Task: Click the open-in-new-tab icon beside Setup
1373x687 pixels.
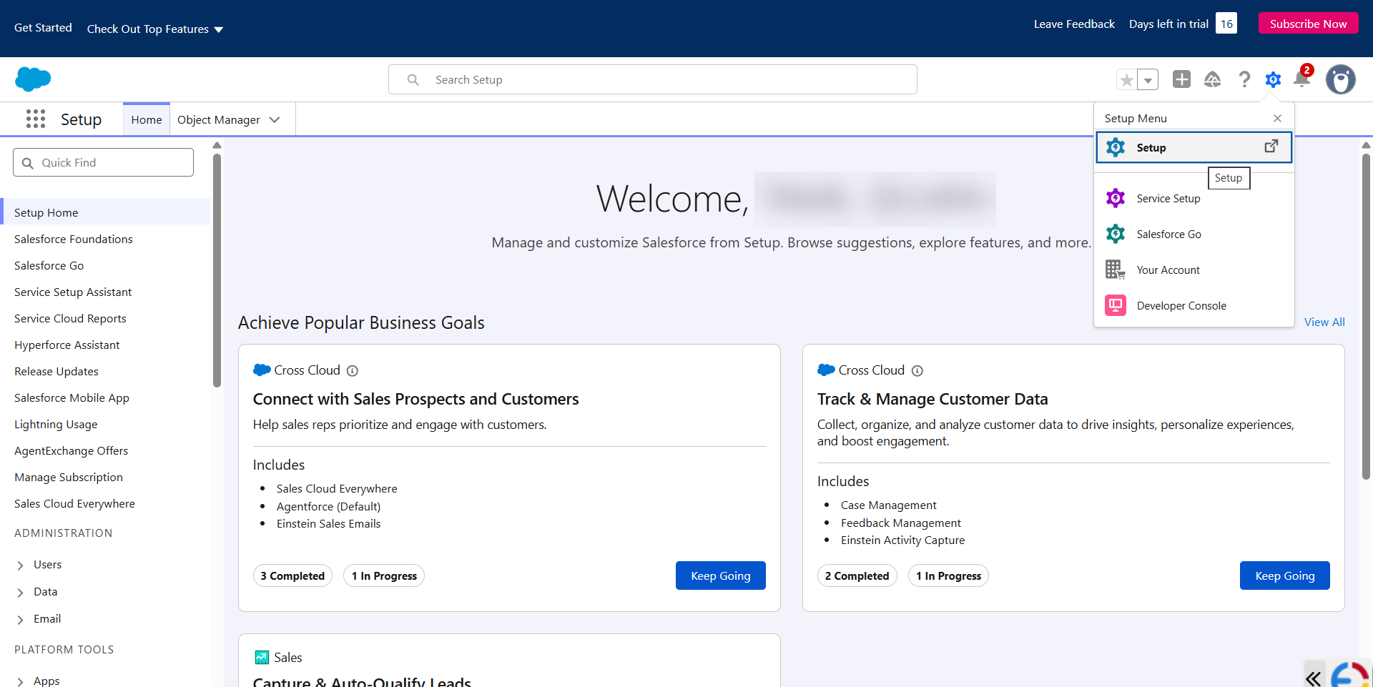Action: 1271,147
